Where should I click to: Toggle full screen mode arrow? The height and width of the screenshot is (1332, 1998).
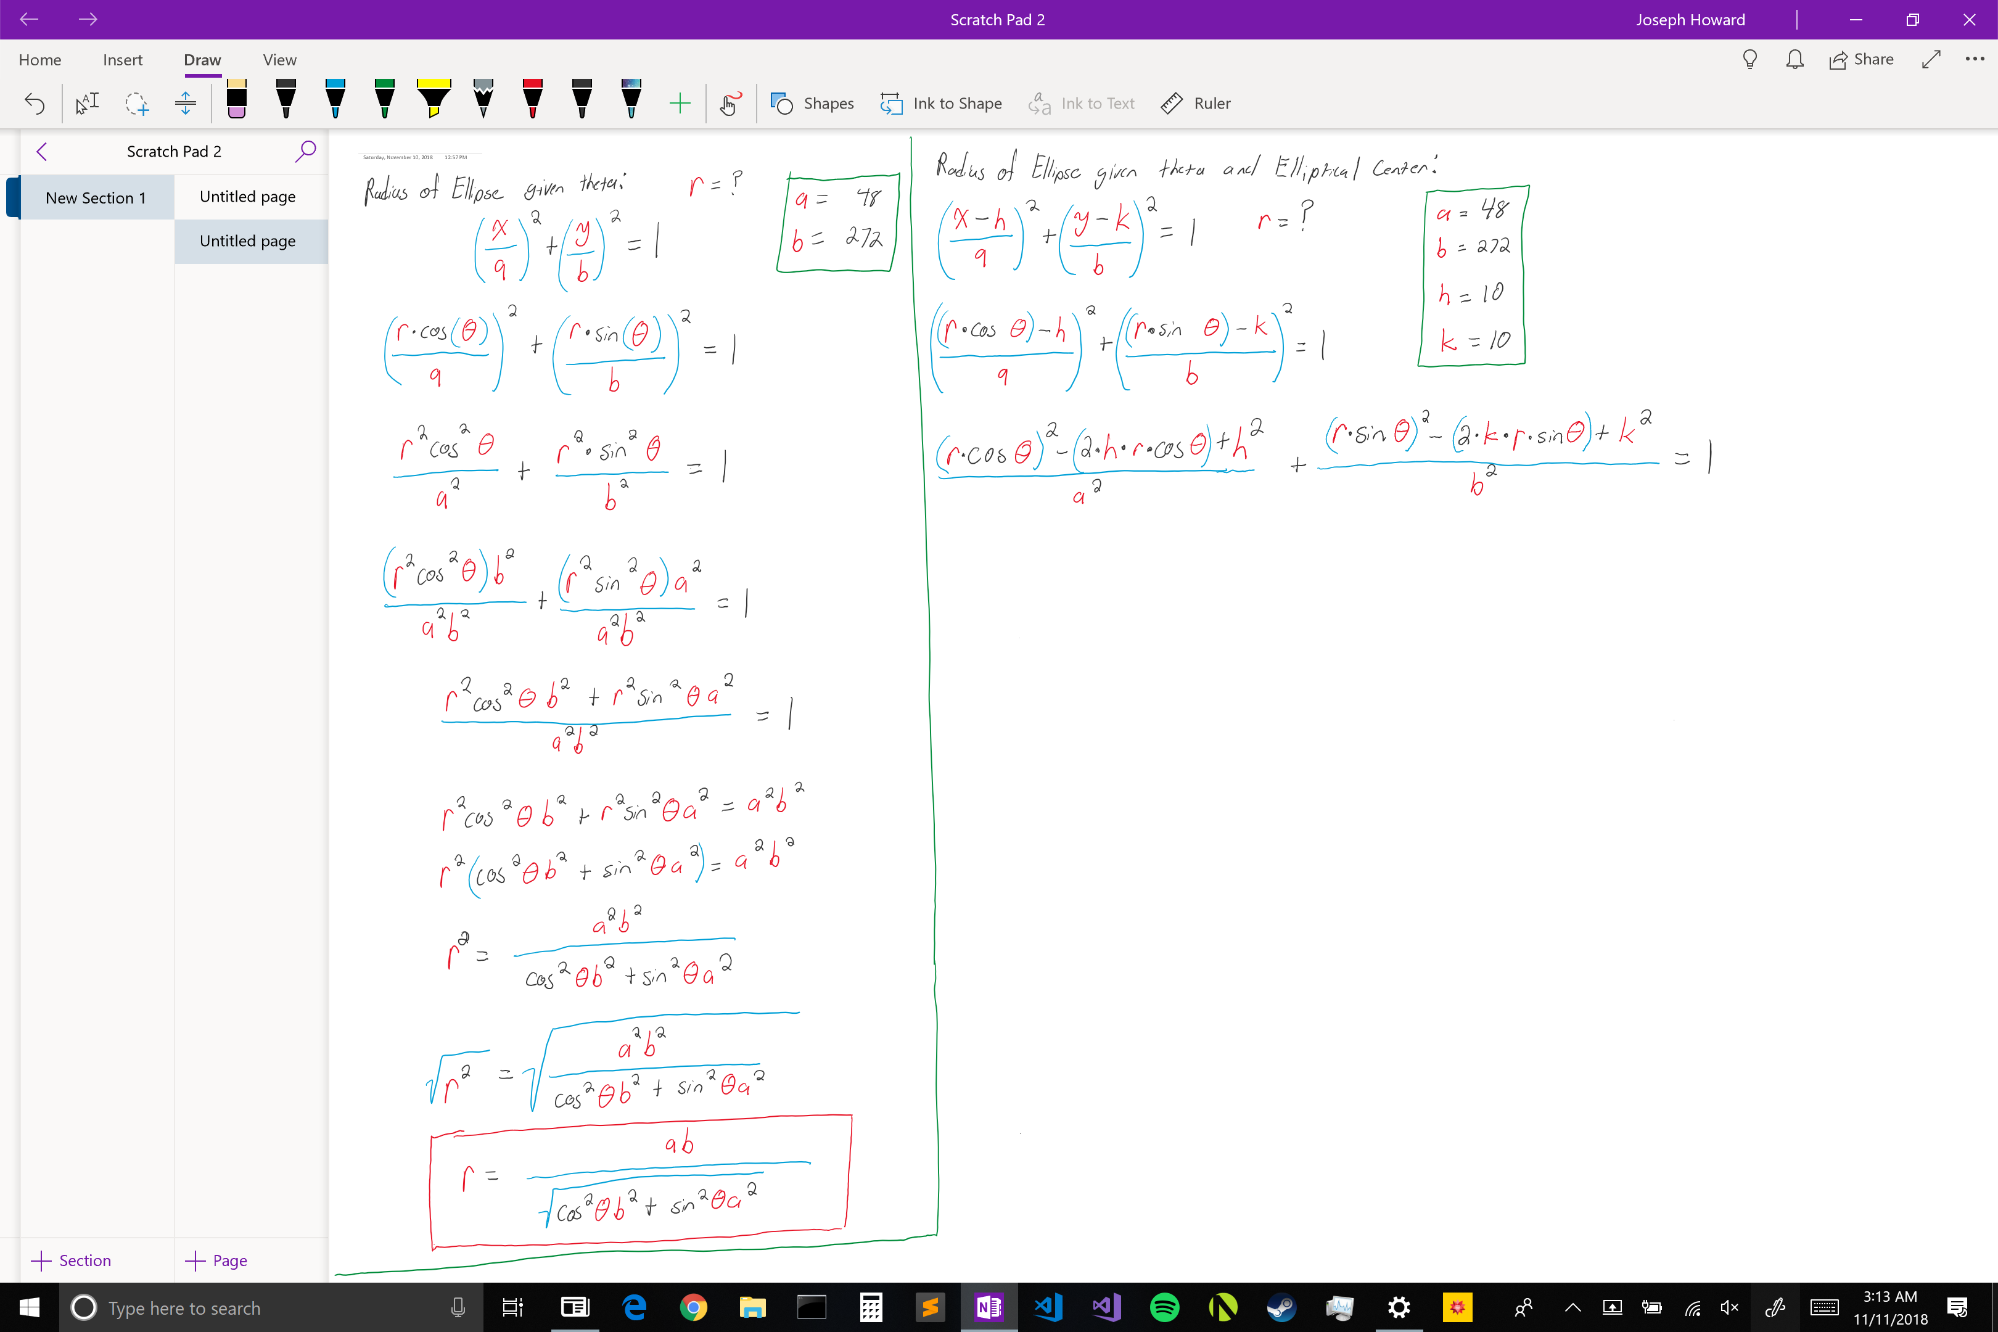[1931, 59]
